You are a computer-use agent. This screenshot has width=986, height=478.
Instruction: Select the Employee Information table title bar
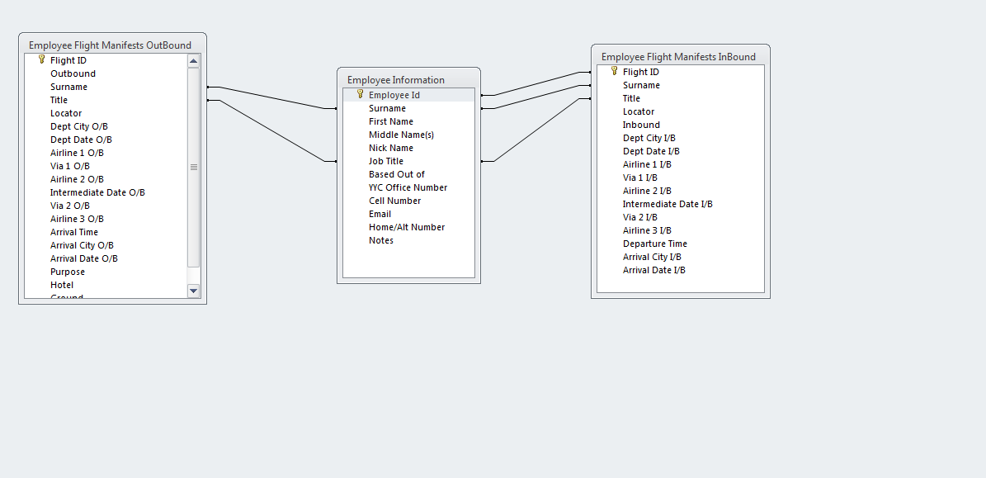(x=408, y=80)
